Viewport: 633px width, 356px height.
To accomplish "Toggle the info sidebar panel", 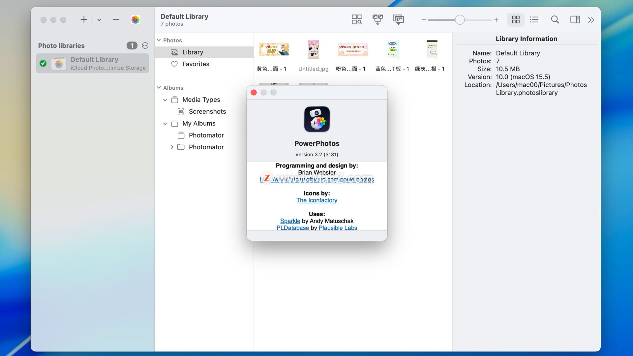I will click(x=575, y=20).
